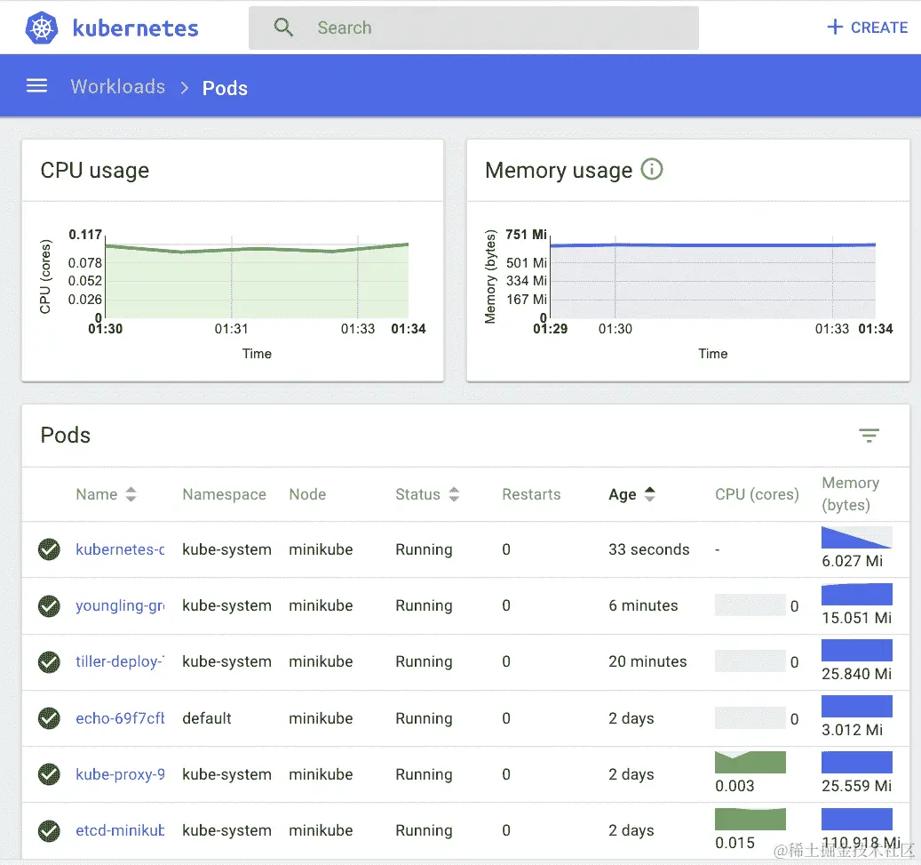Click the Kubernetes helm logo icon
This screenshot has width=921, height=865.
[42, 28]
